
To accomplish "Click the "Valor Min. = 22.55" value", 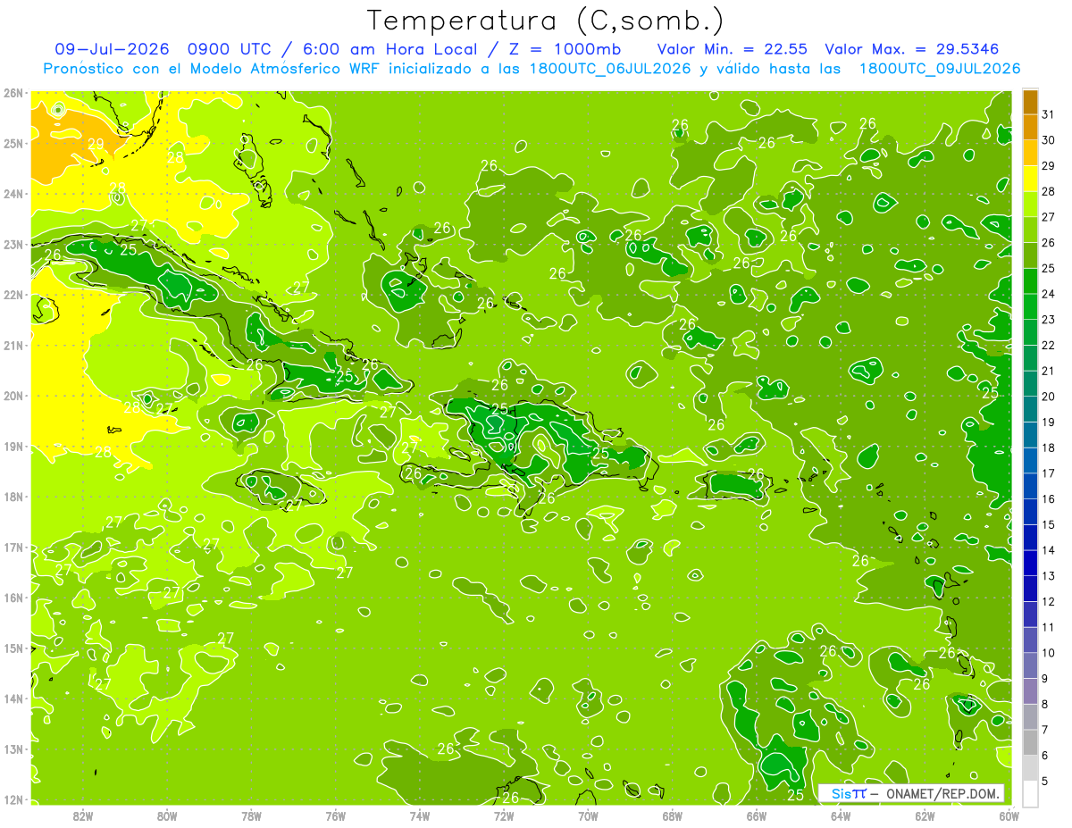I will [x=733, y=48].
